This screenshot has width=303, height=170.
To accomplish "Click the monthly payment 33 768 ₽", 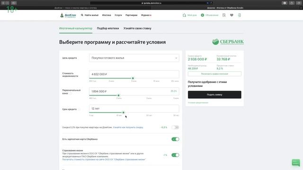I will (x=223, y=59).
